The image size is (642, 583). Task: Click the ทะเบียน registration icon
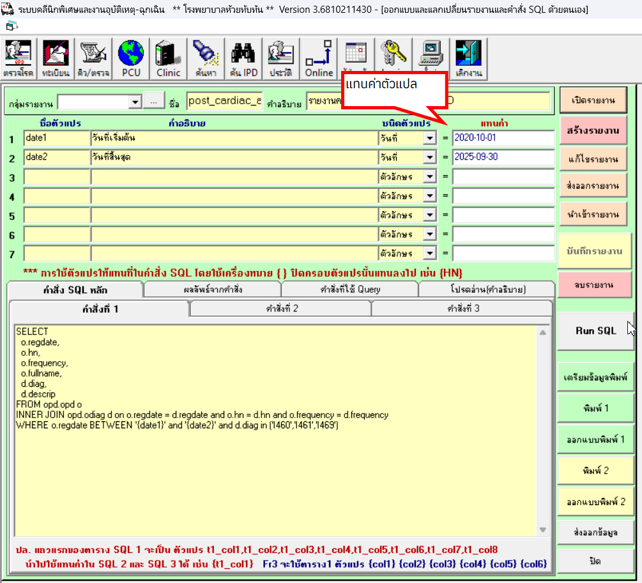point(56,59)
